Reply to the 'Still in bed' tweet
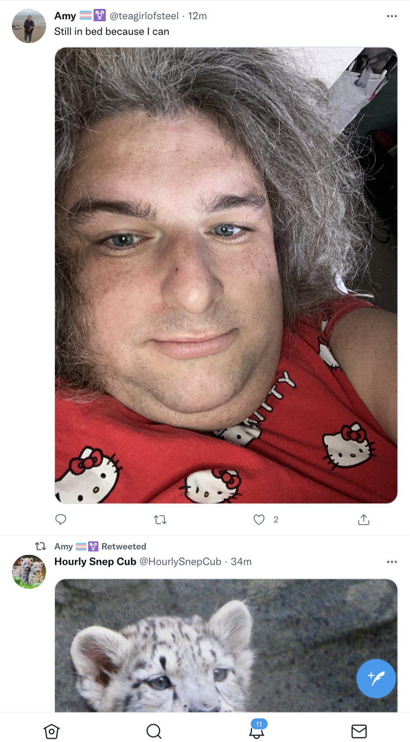410x742 pixels. click(60, 519)
